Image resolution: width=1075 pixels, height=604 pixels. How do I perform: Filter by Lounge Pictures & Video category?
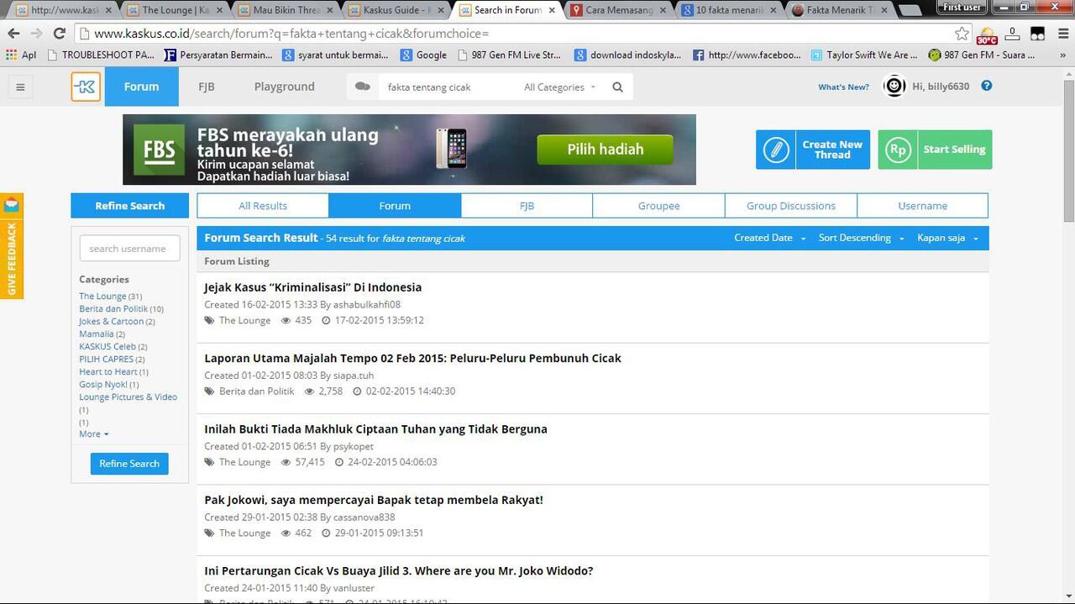(128, 397)
